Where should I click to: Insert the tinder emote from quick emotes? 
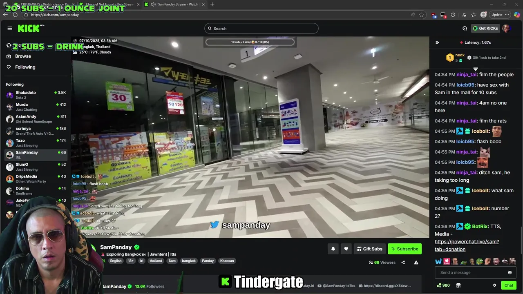447,261
